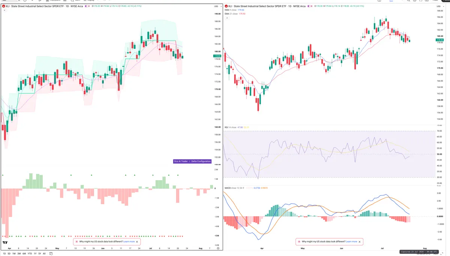This screenshot has height=256, width=450.
Task: Select 5Y time range
Action: (40, 254)
